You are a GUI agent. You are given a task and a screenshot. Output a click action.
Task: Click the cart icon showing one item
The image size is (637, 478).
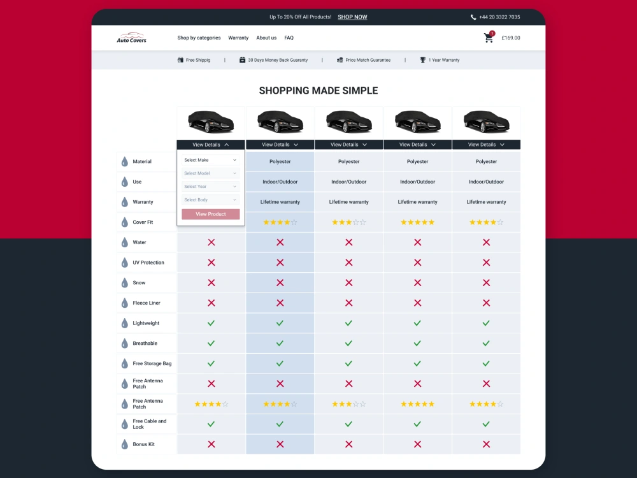489,37
